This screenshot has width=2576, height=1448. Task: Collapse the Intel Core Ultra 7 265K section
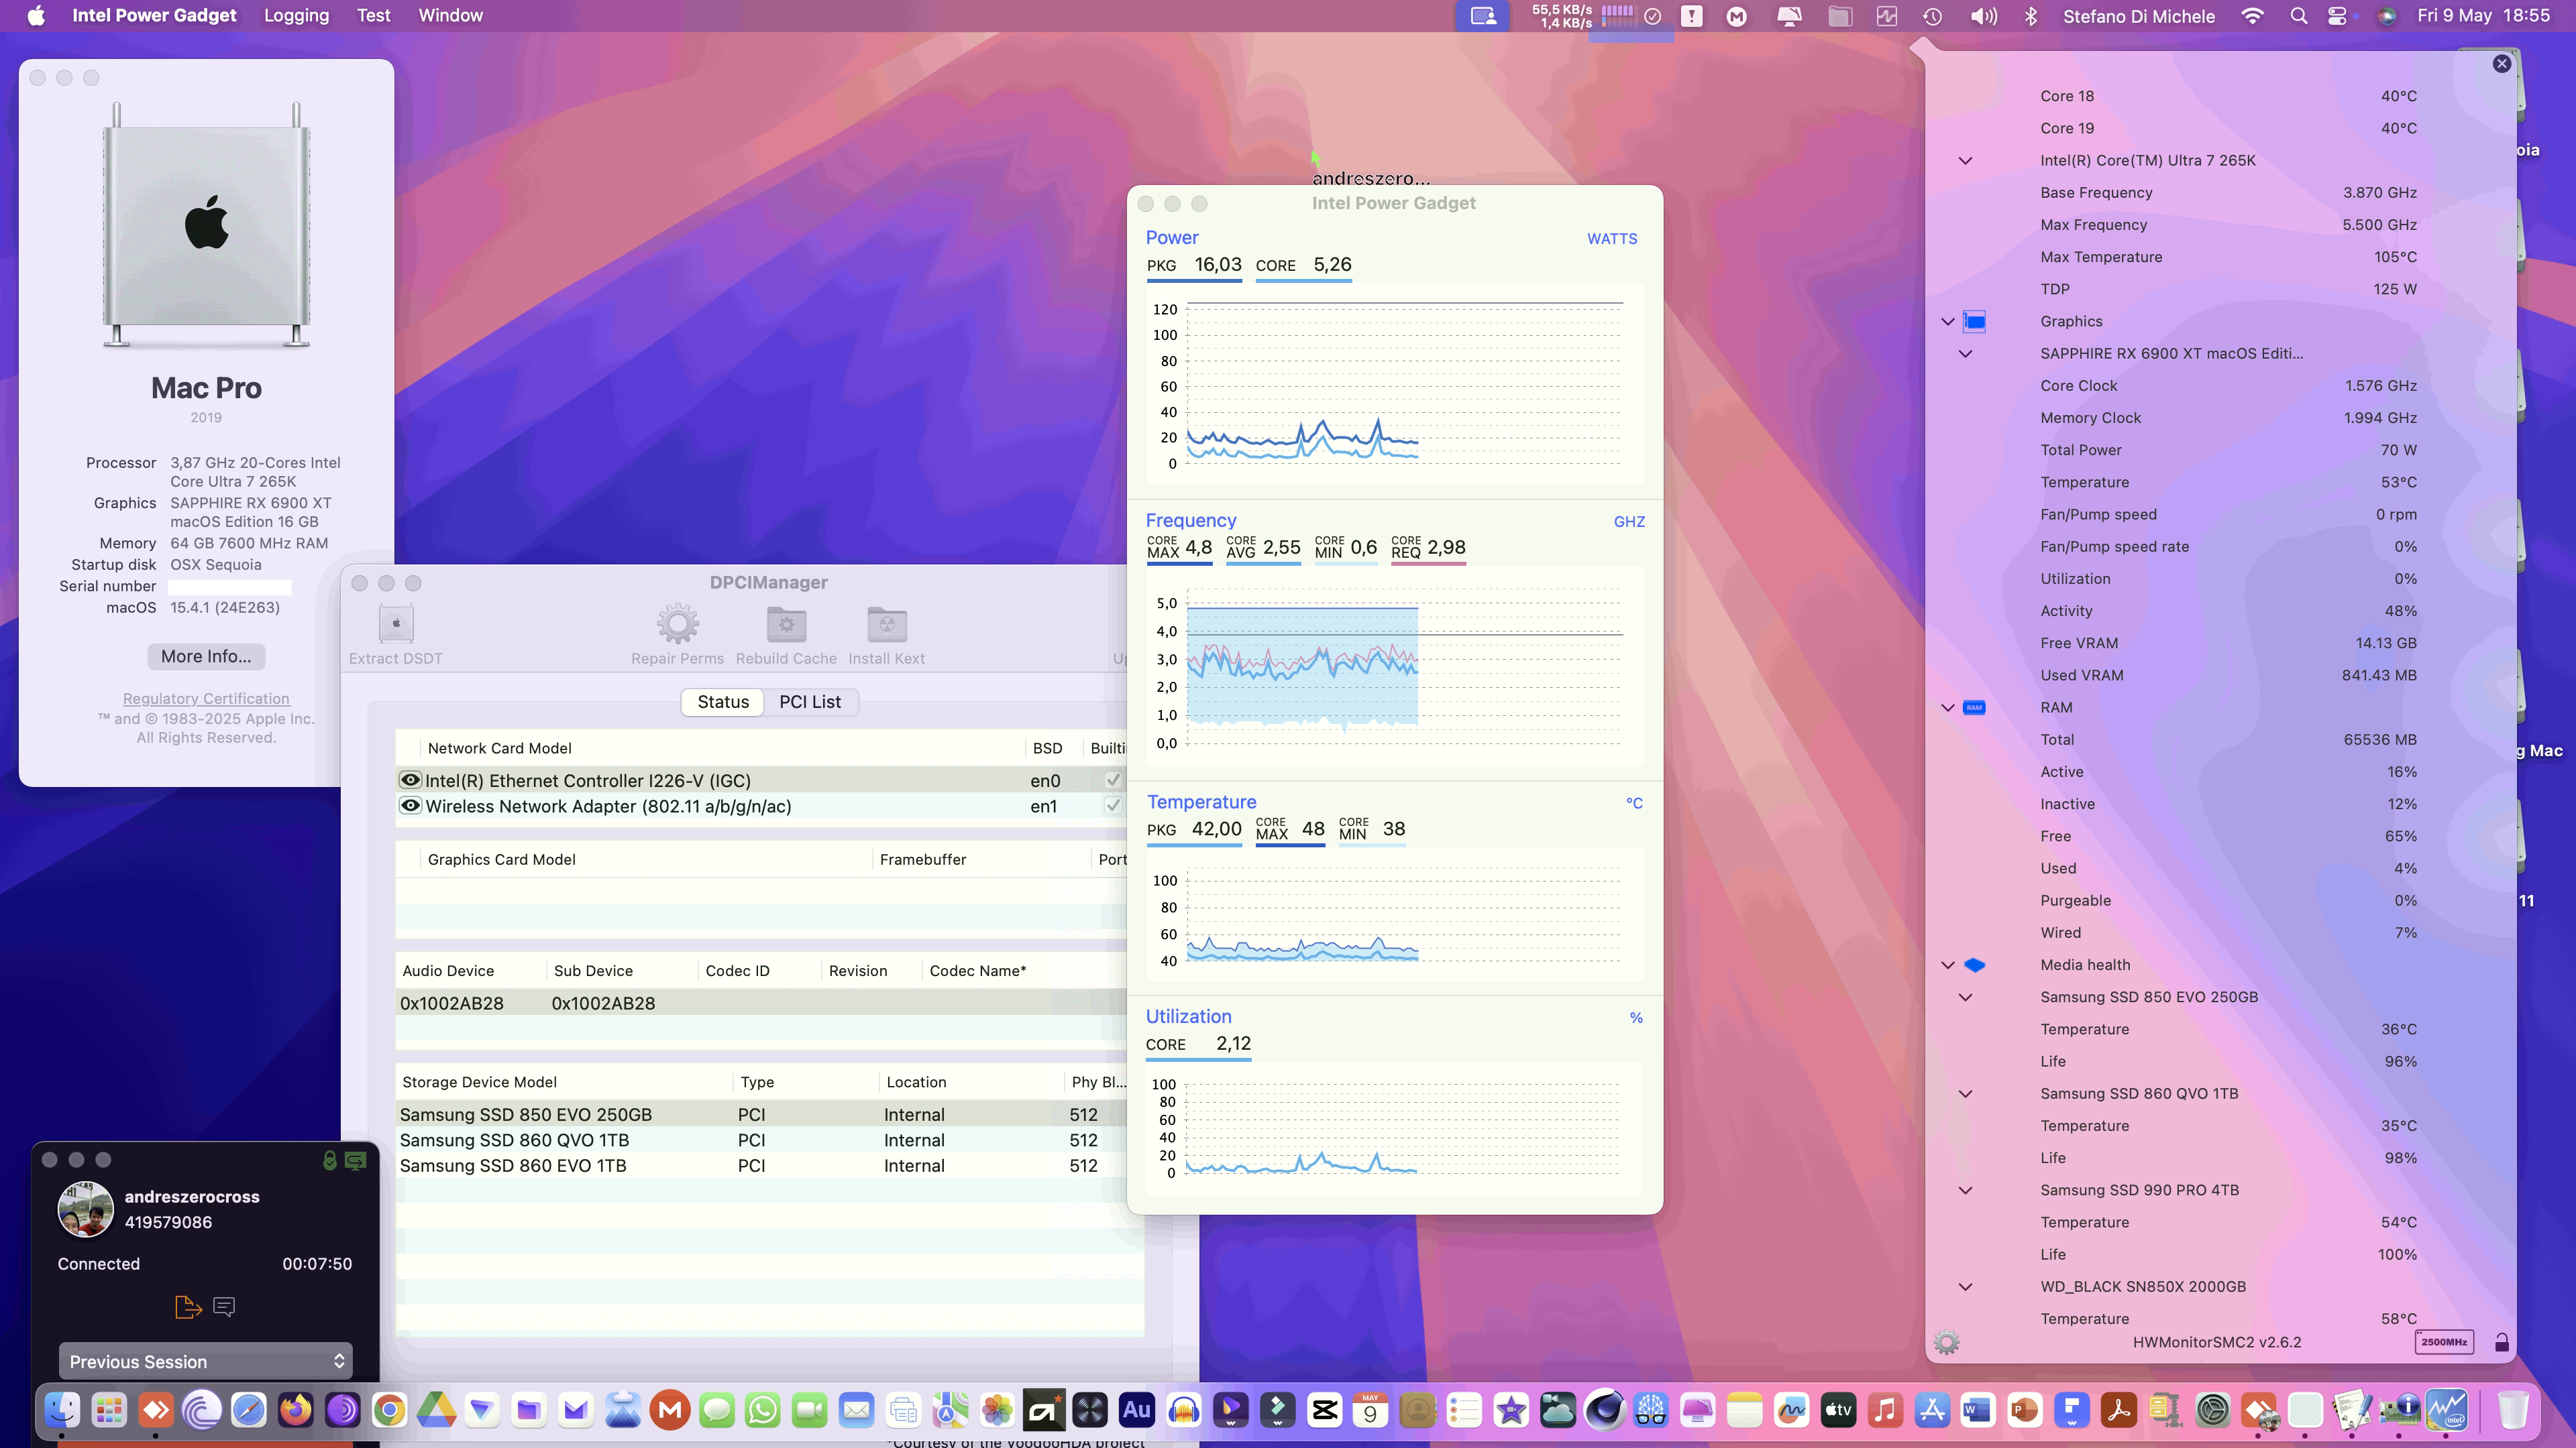(1965, 161)
